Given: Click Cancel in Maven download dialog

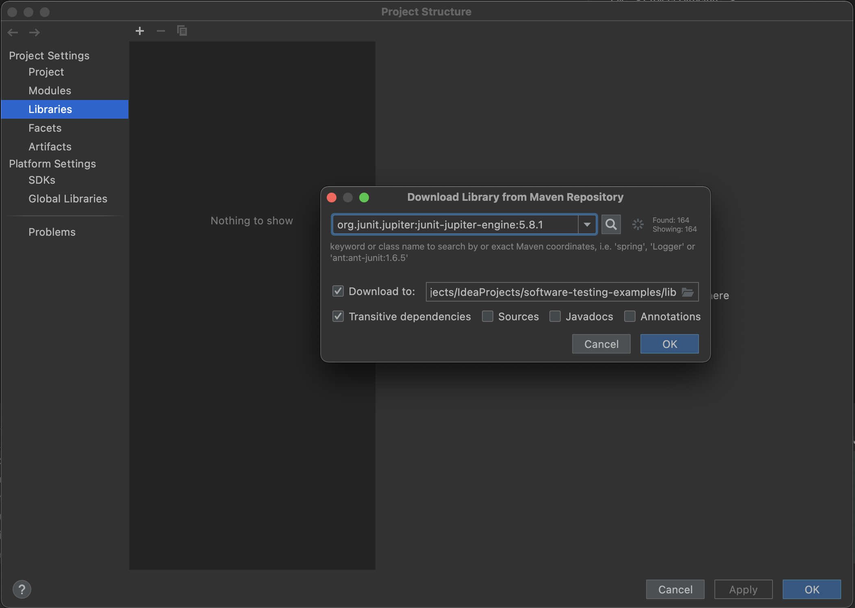Looking at the screenshot, I should pos(601,344).
